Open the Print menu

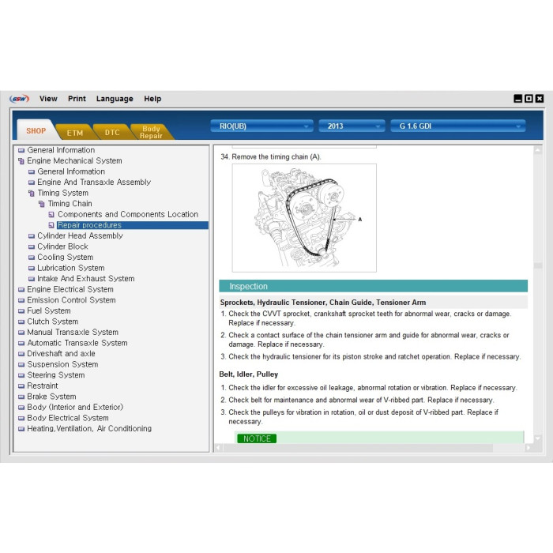77,99
